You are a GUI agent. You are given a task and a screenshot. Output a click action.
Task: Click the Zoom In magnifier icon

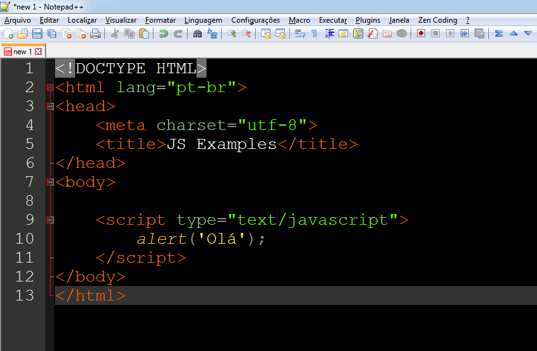coord(232,33)
